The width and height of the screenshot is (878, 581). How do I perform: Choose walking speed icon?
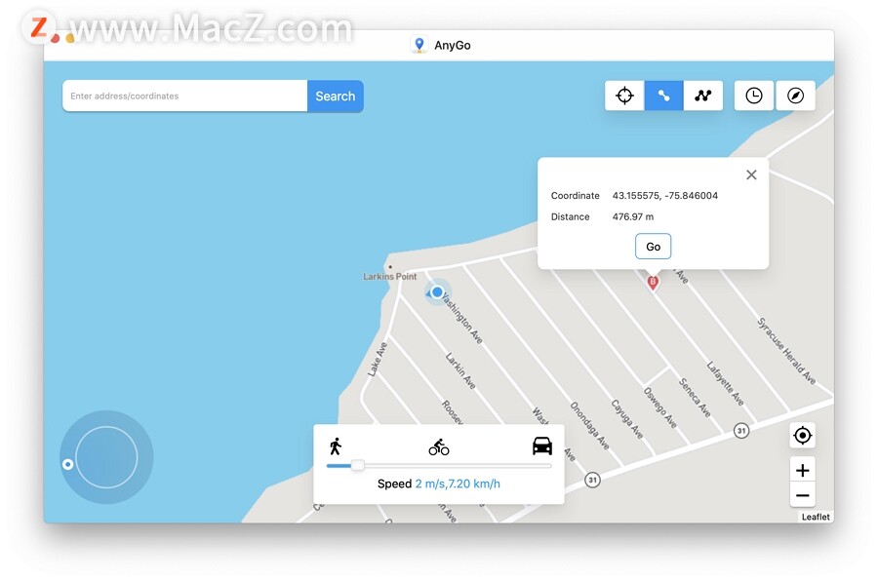(x=336, y=446)
